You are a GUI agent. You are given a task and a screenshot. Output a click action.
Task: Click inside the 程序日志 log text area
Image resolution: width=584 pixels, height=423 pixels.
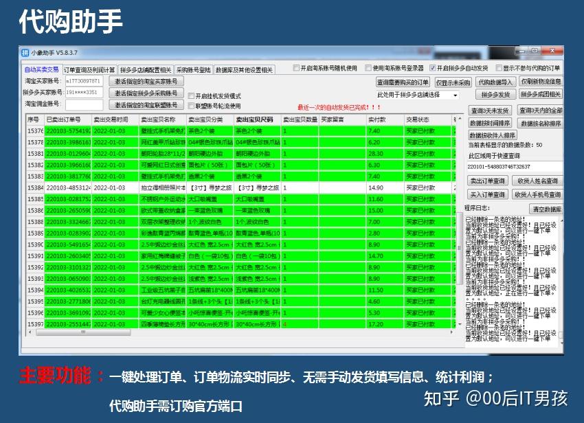pyautogui.click(x=511, y=279)
